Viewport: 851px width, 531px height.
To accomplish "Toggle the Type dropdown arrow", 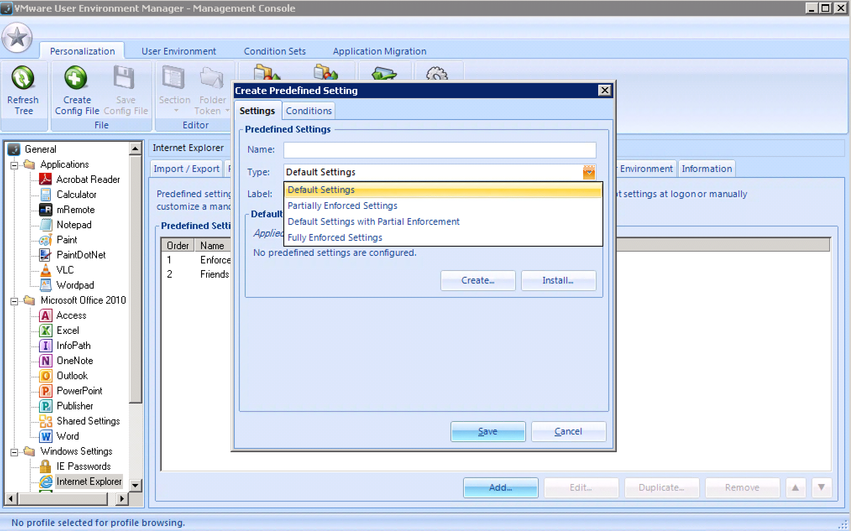I will 589,172.
